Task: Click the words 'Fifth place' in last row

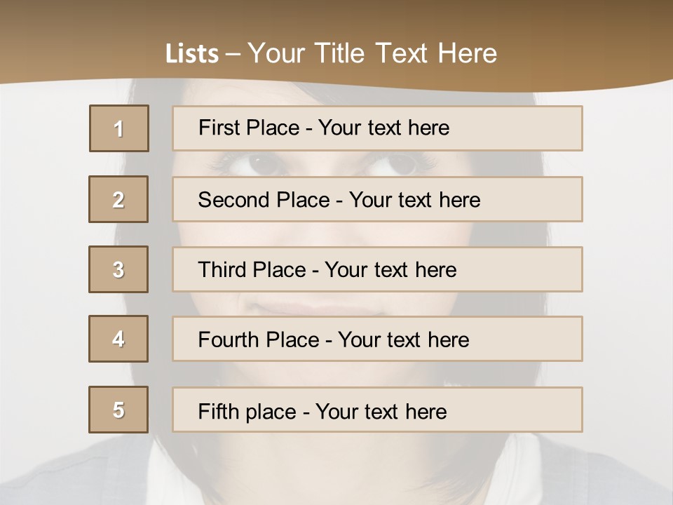Action: click(247, 411)
